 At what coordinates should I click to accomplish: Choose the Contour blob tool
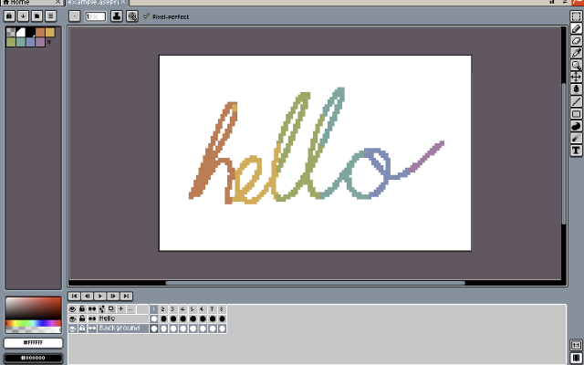pyautogui.click(x=576, y=126)
